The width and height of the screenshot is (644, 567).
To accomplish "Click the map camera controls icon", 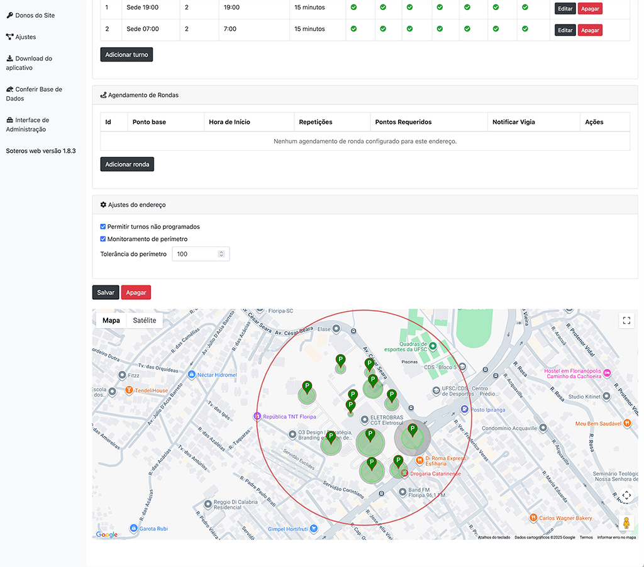I will pyautogui.click(x=626, y=495).
